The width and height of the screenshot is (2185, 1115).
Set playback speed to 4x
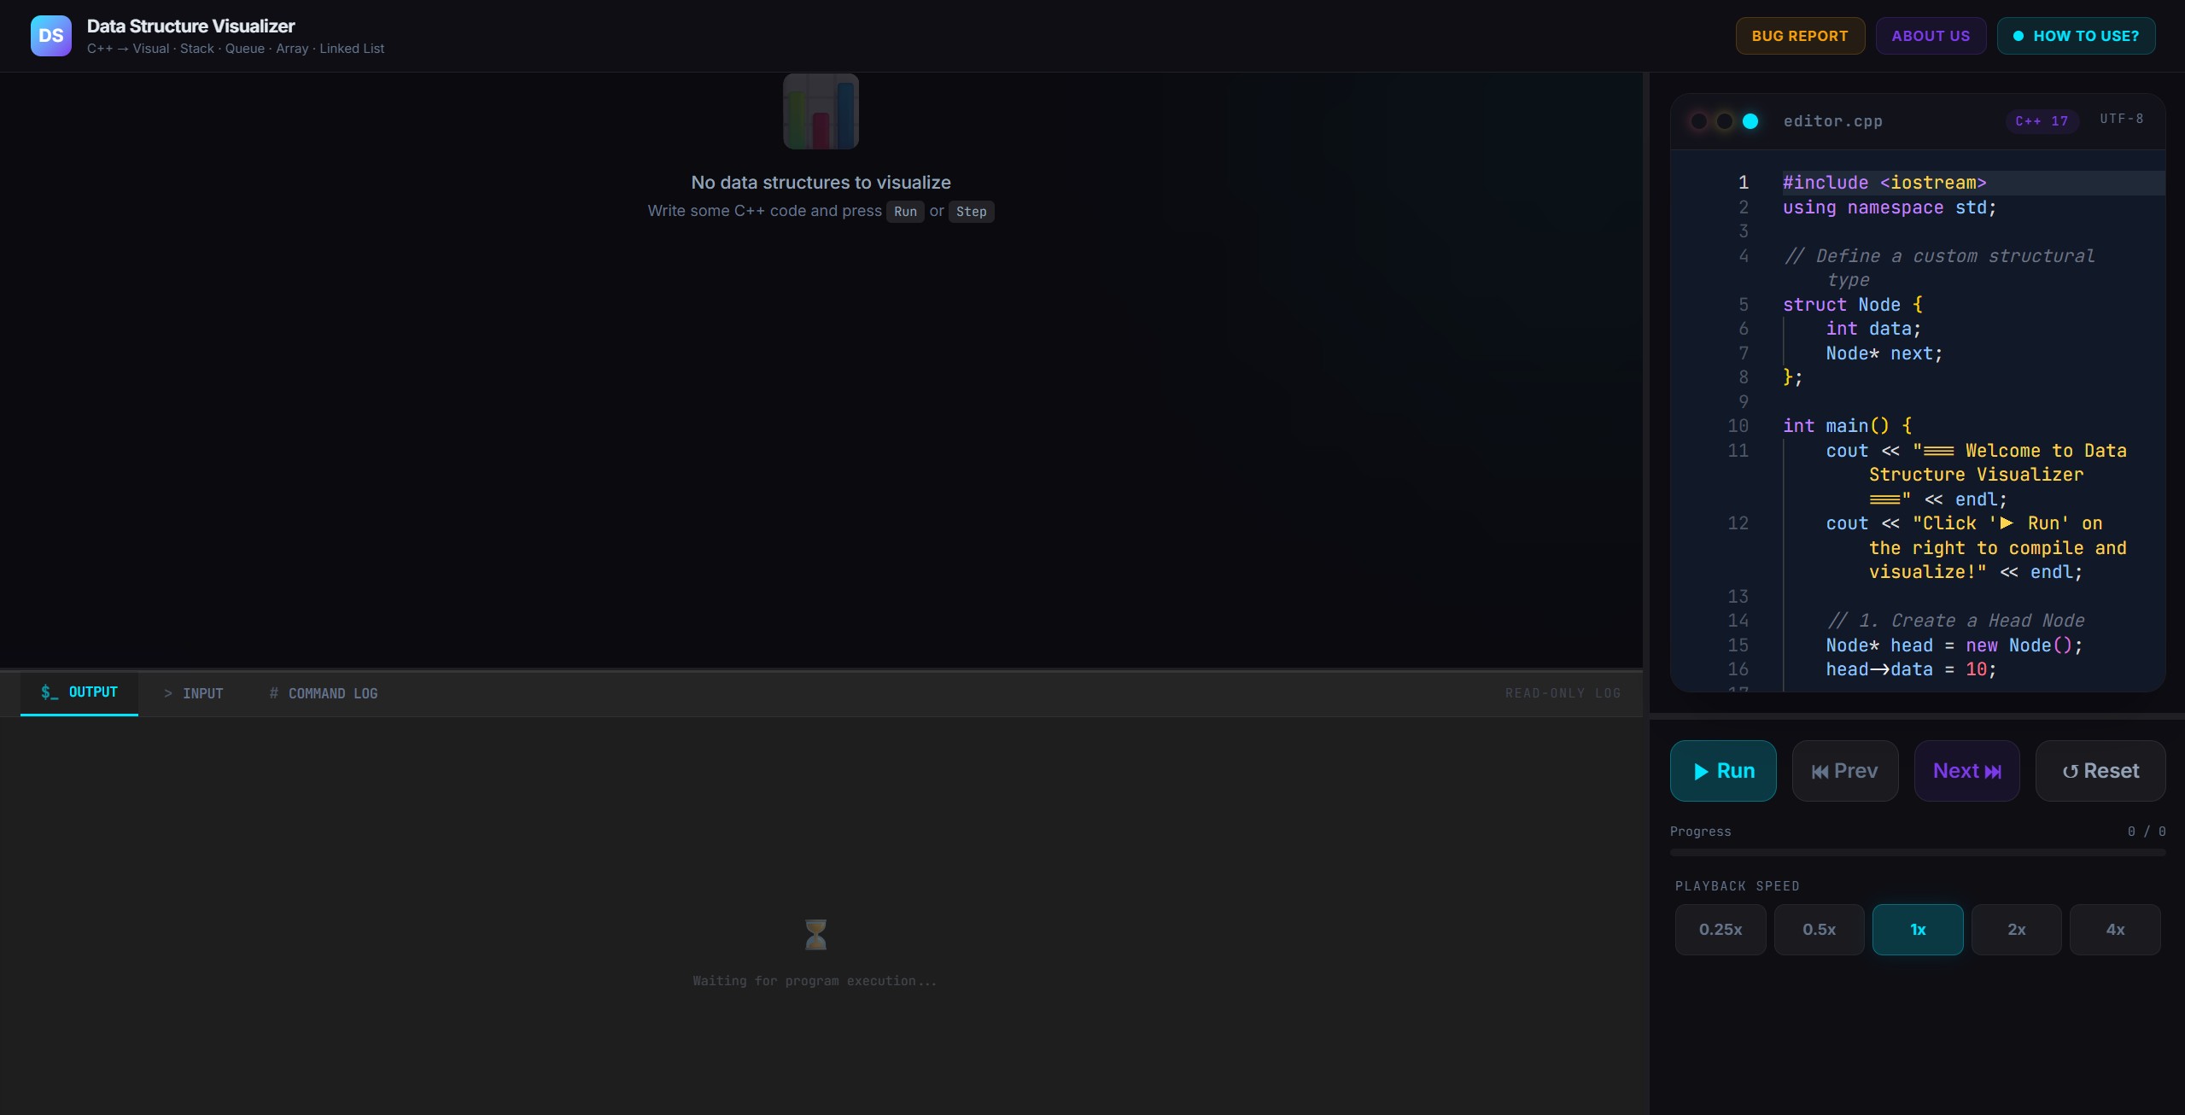click(x=2115, y=929)
